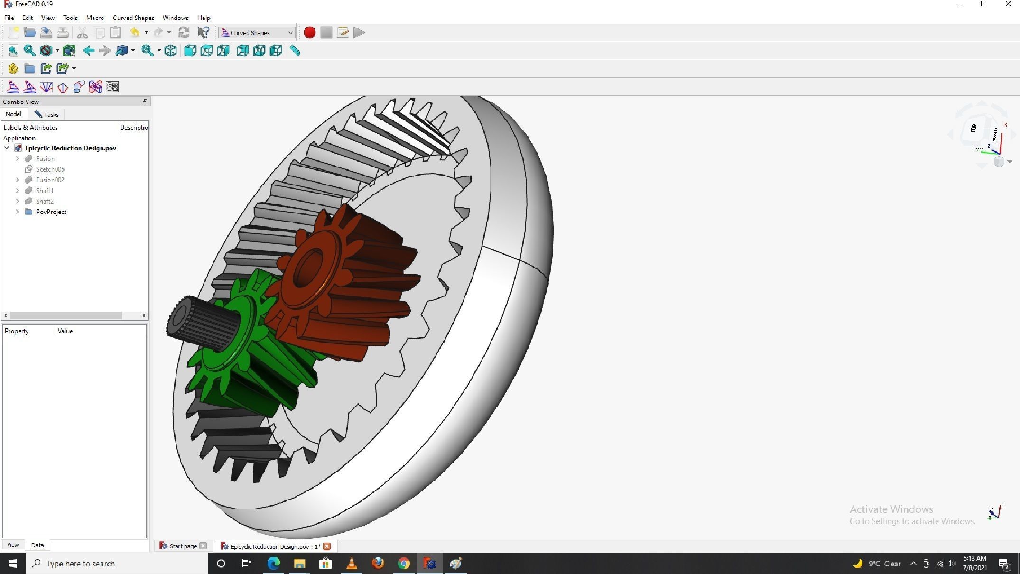Viewport: 1020px width, 574px height.
Task: Click the Cut scissors icon
Action: [82, 32]
